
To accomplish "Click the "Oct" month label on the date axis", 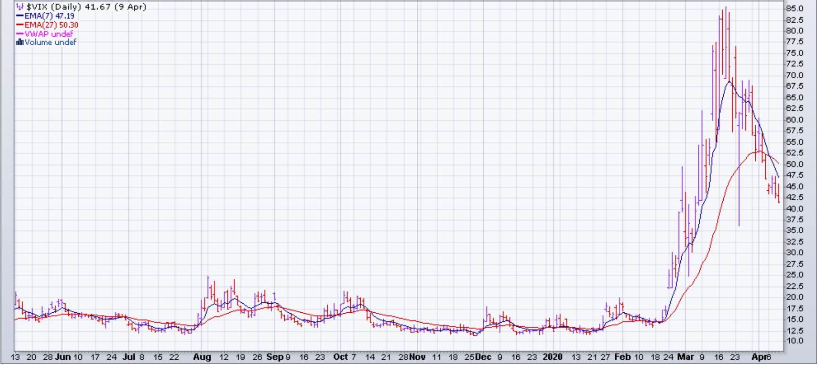I will tap(340, 357).
